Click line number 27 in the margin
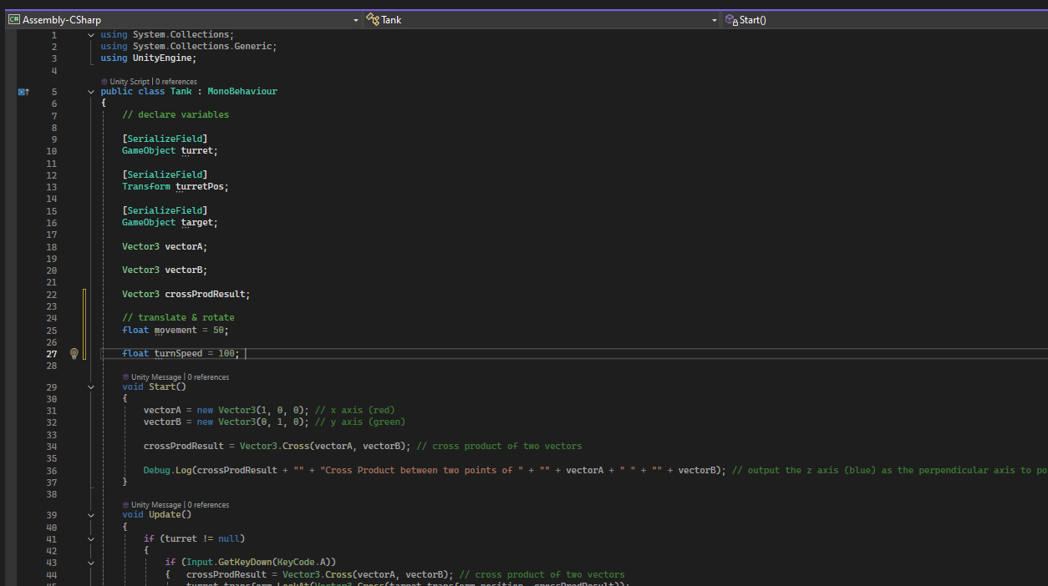This screenshot has height=586, width=1048. 52,354
